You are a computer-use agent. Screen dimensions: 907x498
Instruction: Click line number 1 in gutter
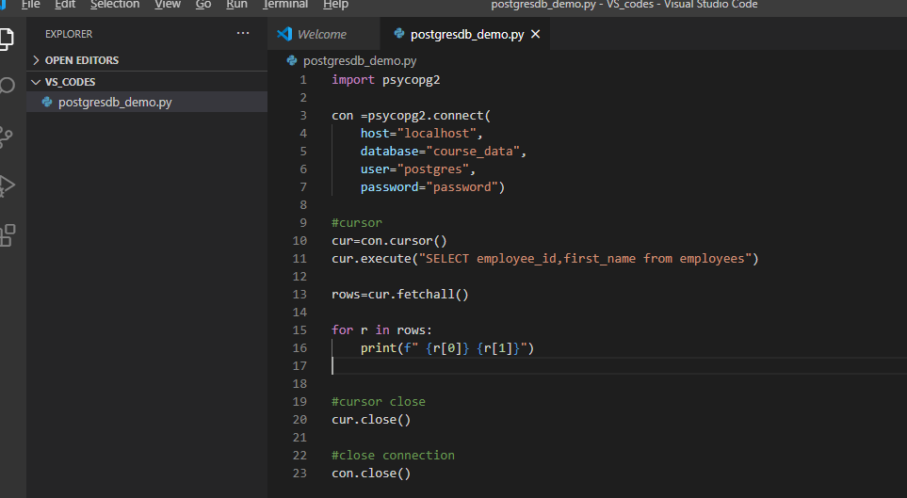click(303, 80)
